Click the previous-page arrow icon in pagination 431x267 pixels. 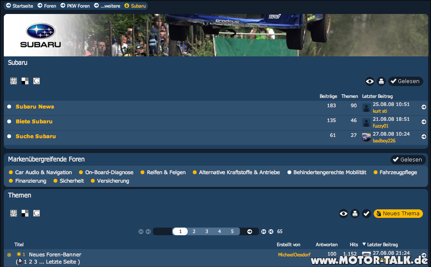148,231
